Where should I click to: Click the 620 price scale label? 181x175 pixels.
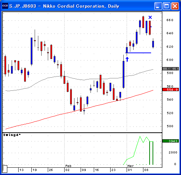coord(170,47)
